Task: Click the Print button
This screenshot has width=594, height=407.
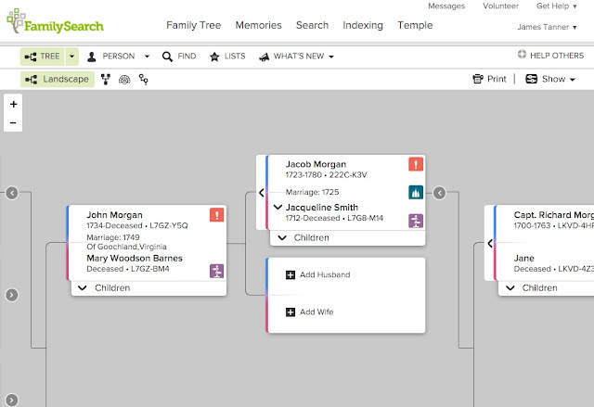Action: point(489,79)
